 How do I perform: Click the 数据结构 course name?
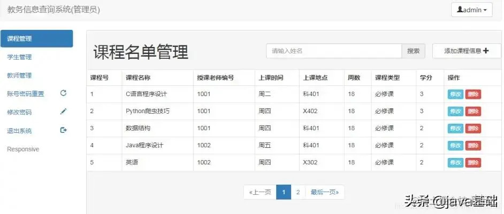point(138,128)
